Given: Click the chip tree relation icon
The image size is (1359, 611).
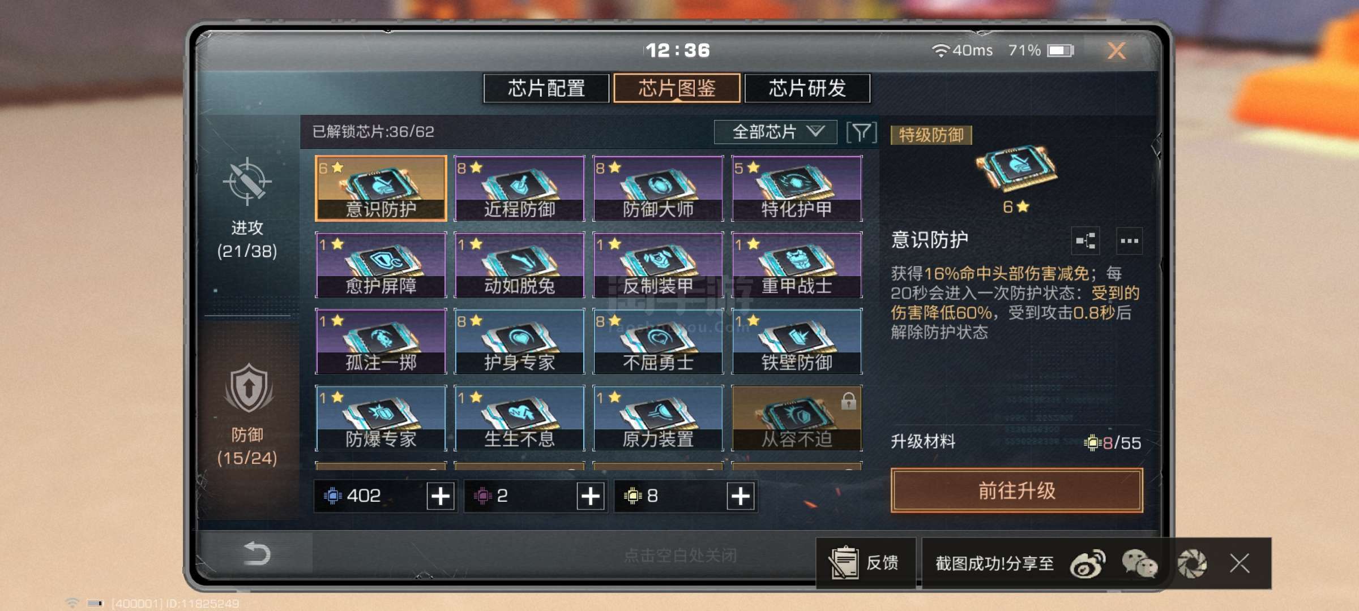Looking at the screenshot, I should (x=1086, y=241).
